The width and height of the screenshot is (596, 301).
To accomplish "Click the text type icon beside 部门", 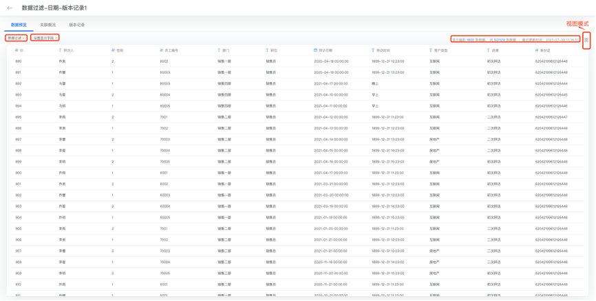I will pyautogui.click(x=219, y=50).
